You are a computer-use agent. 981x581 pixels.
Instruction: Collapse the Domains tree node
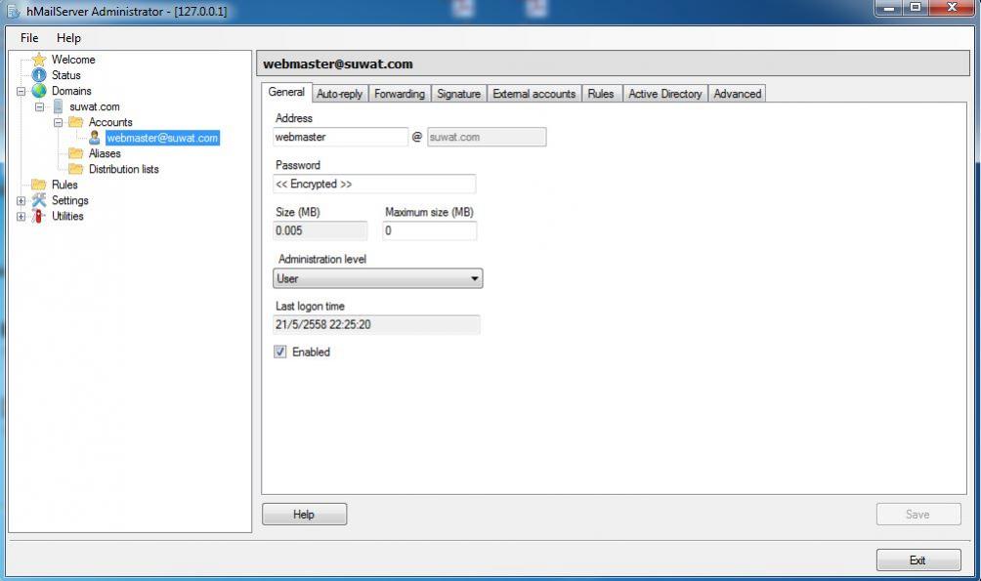pyautogui.click(x=21, y=92)
